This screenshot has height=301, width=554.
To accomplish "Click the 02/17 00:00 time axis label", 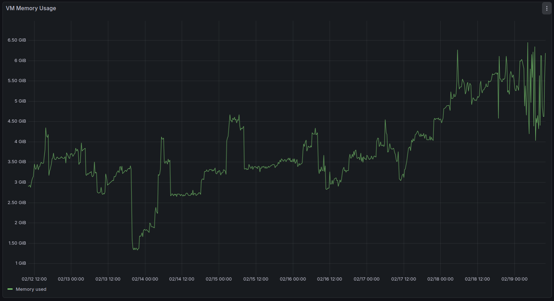I will 366,279.
